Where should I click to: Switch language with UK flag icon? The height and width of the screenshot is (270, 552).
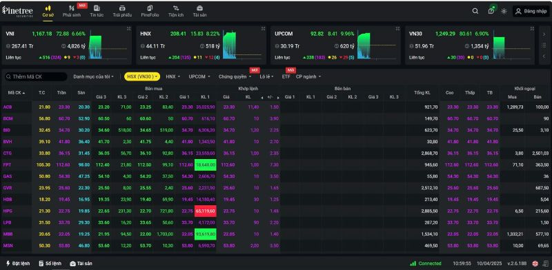coord(535,263)
